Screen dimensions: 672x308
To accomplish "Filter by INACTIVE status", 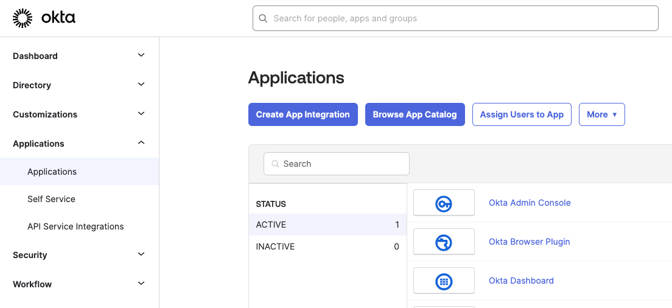I will 327,247.
